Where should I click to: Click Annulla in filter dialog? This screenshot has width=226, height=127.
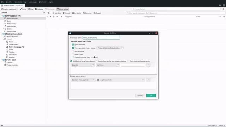140,96
